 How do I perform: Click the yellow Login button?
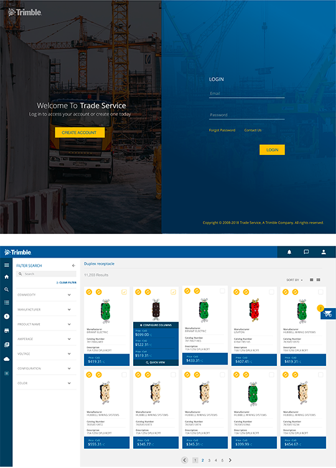(x=272, y=150)
